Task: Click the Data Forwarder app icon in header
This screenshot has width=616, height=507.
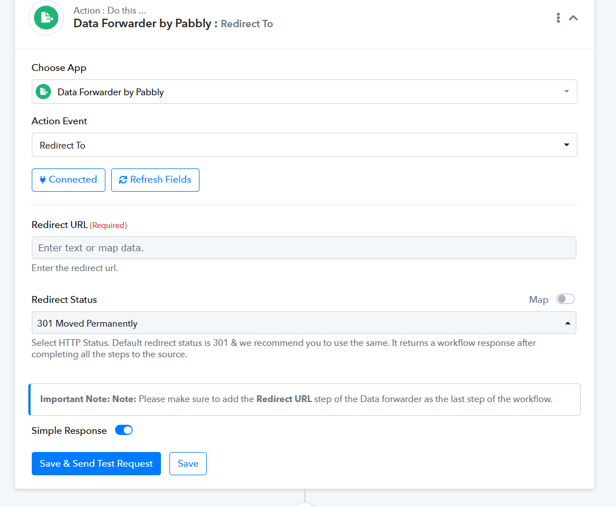Action: (46, 18)
